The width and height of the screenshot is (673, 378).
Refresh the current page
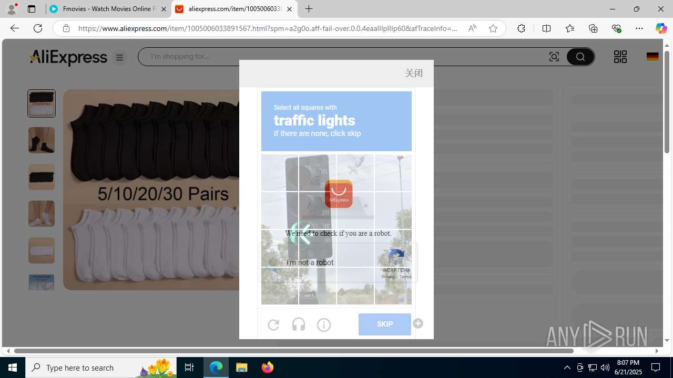click(x=38, y=28)
